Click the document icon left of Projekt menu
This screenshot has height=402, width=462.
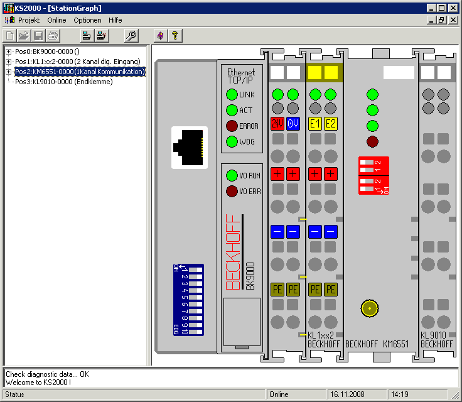(x=9, y=20)
